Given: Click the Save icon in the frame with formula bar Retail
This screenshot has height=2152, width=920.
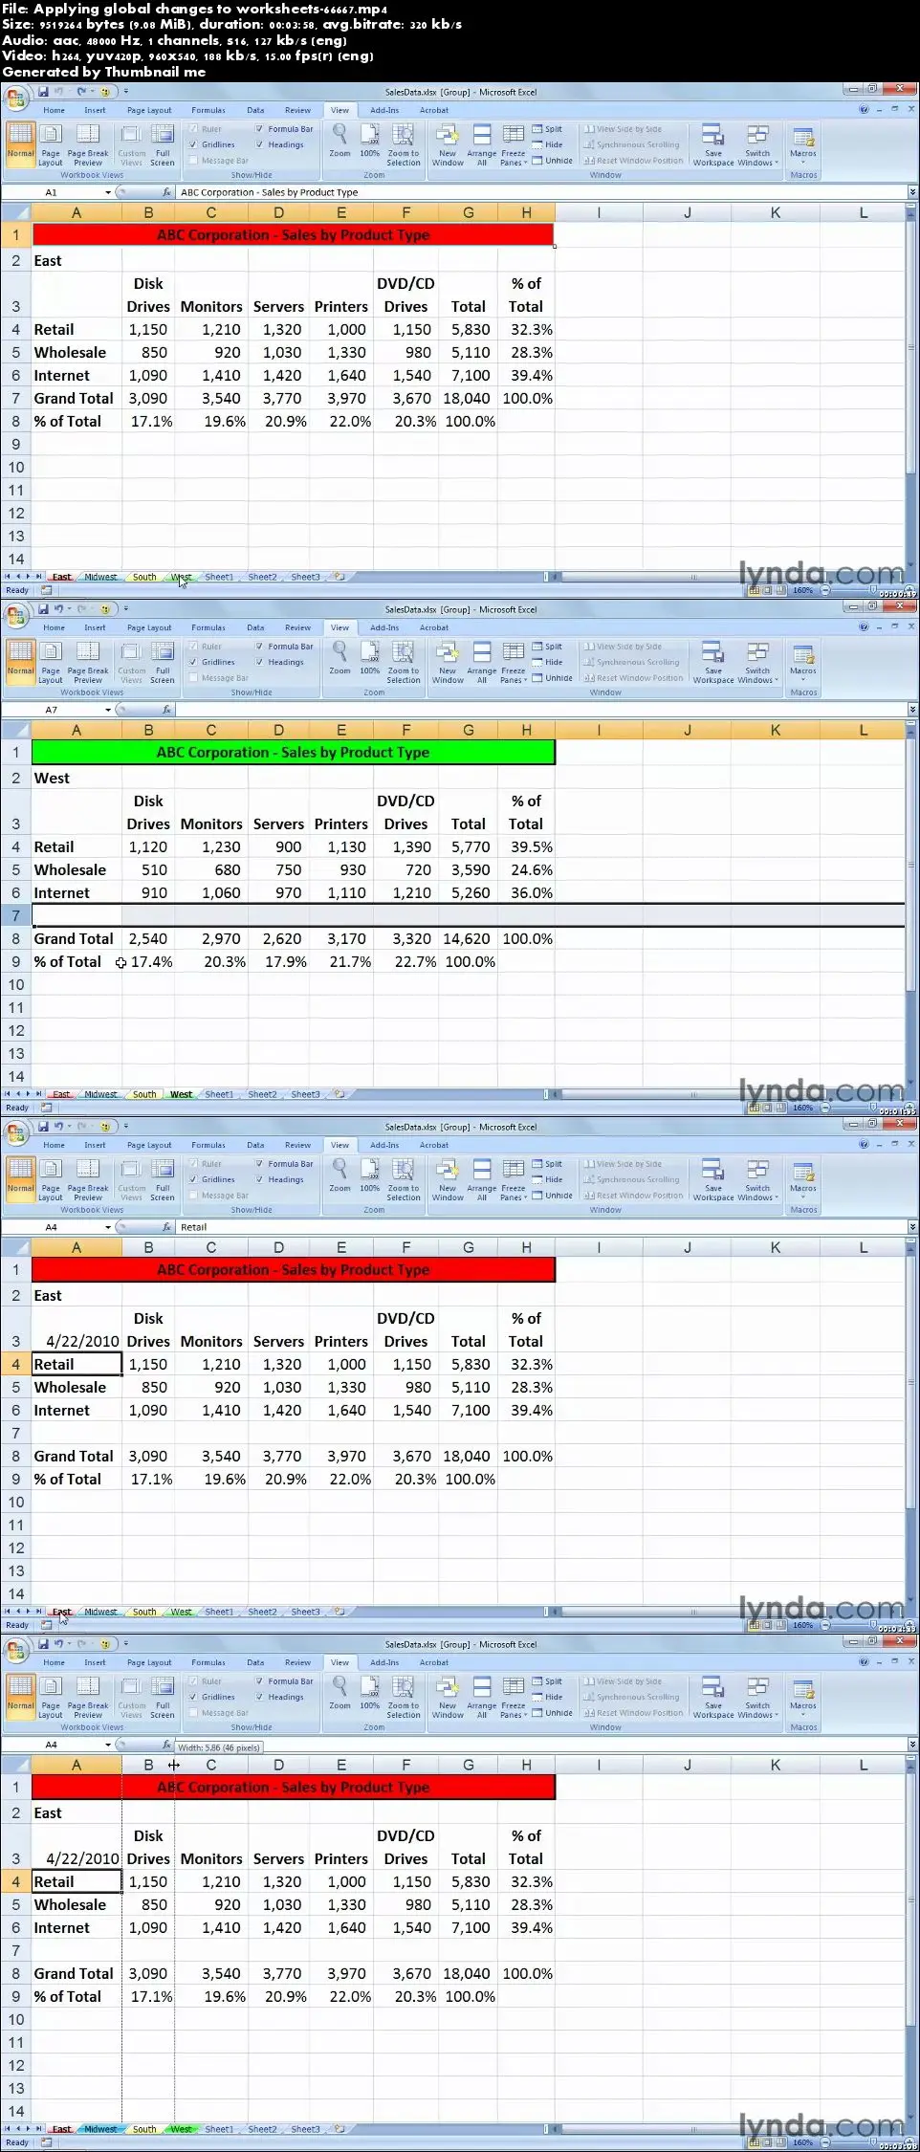Looking at the screenshot, I should pos(43,1126).
